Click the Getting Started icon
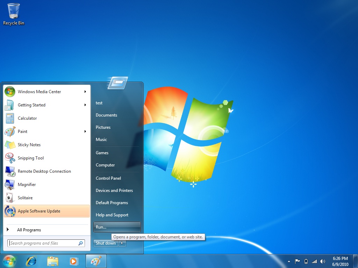This screenshot has height=268, width=358. coord(10,105)
